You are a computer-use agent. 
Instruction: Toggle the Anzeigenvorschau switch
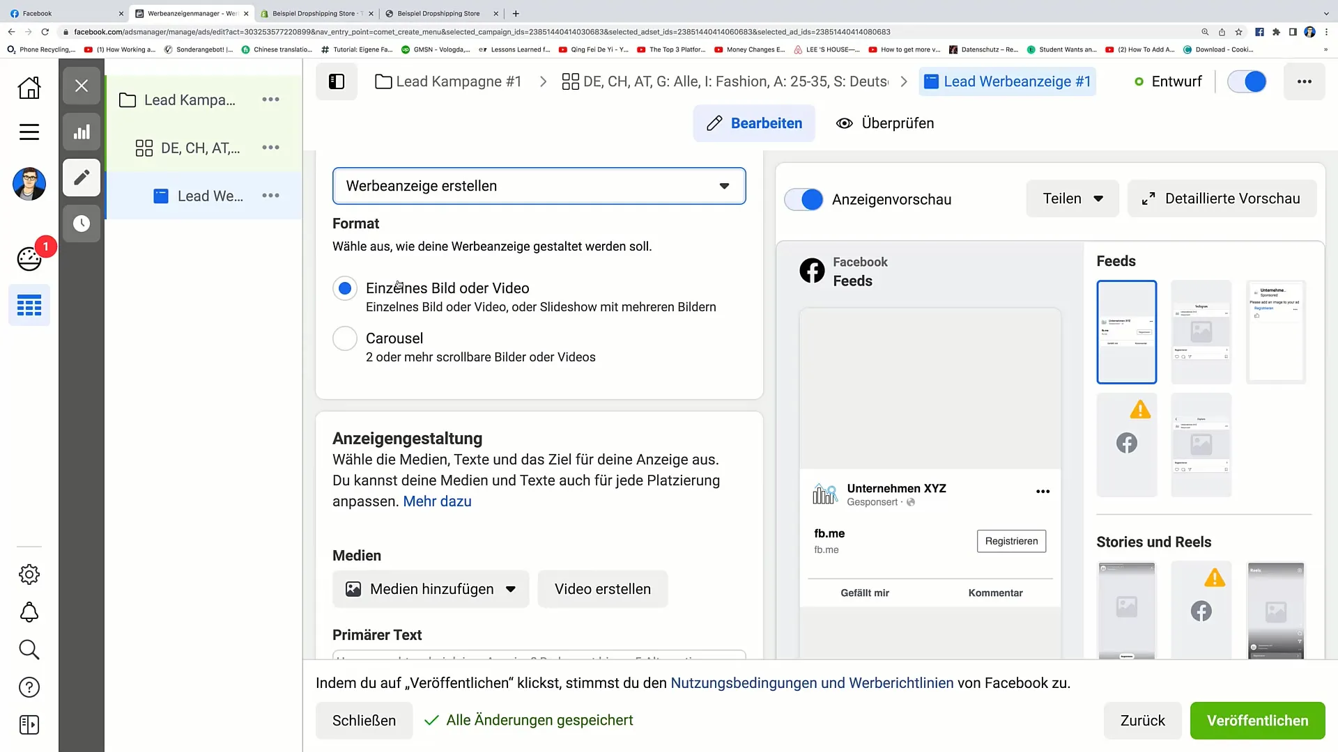tap(803, 199)
